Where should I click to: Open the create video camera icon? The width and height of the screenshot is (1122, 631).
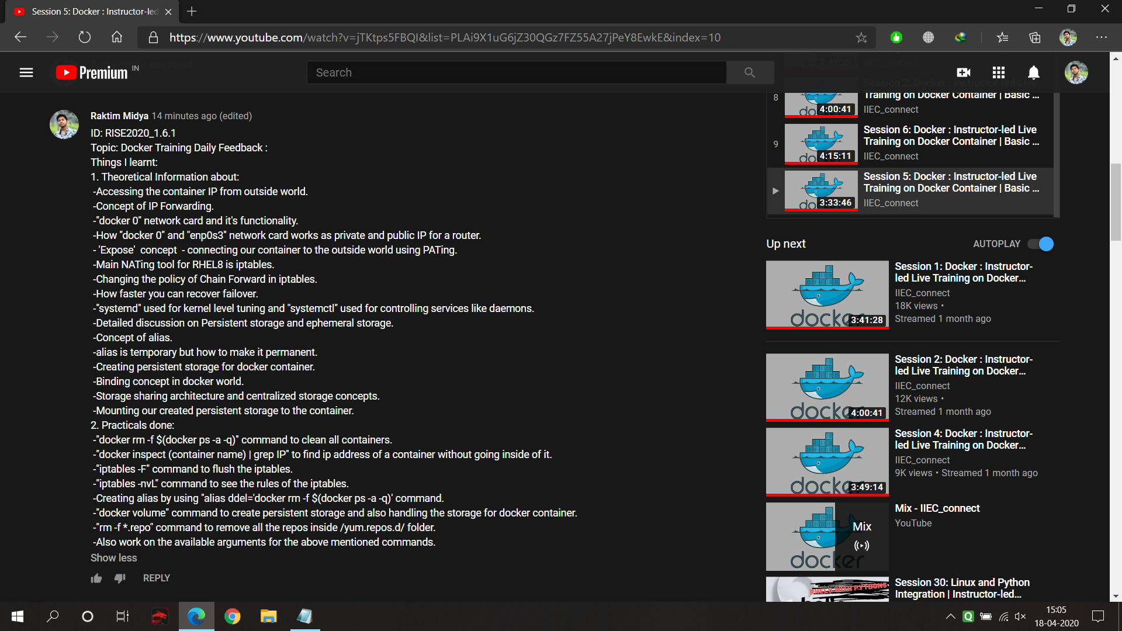pyautogui.click(x=963, y=72)
